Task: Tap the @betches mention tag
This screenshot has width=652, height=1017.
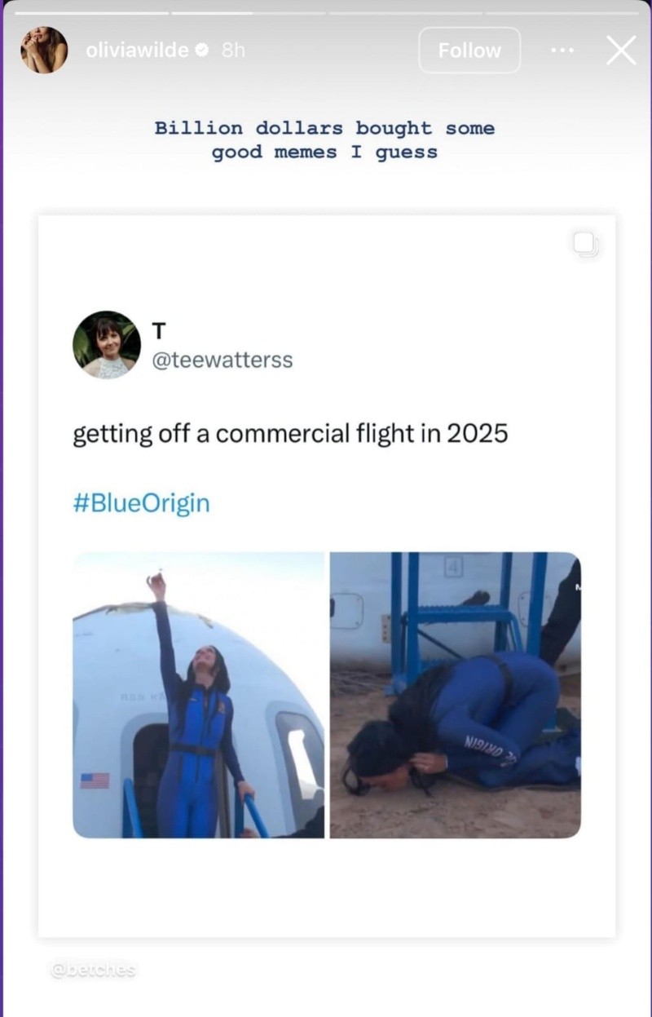Action: (92, 970)
